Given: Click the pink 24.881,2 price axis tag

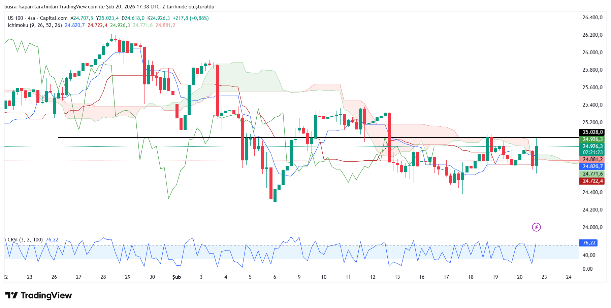Looking at the screenshot, I should click(x=592, y=159).
